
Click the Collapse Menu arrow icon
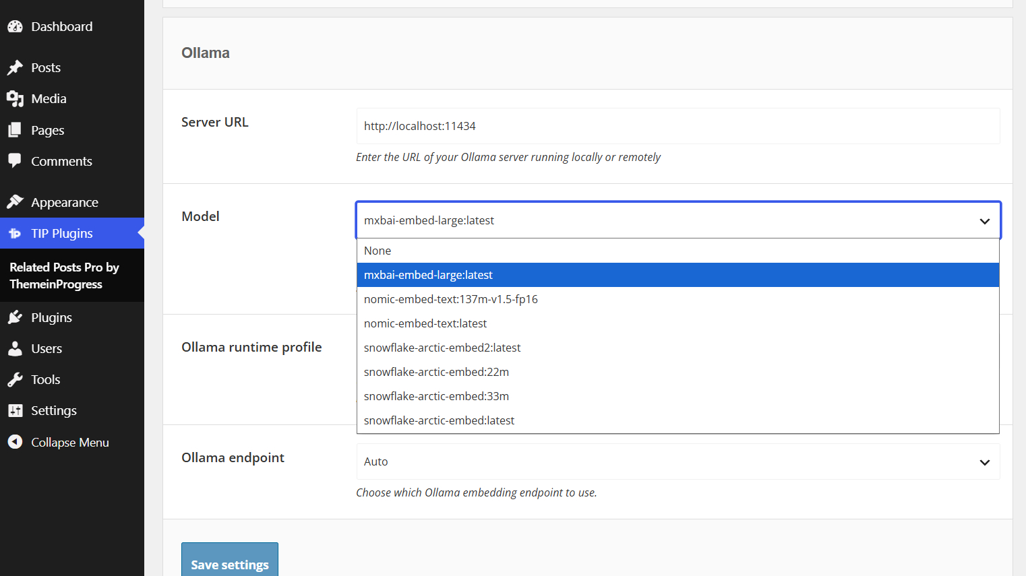point(15,442)
